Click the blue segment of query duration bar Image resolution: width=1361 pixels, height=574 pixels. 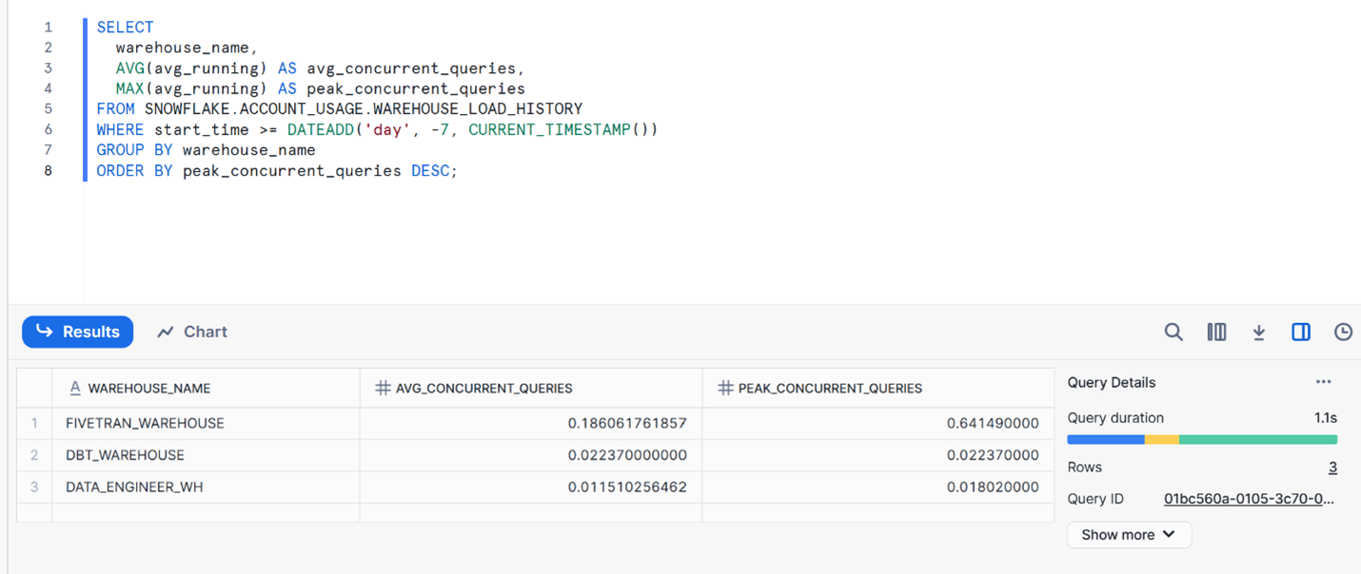coord(1105,440)
